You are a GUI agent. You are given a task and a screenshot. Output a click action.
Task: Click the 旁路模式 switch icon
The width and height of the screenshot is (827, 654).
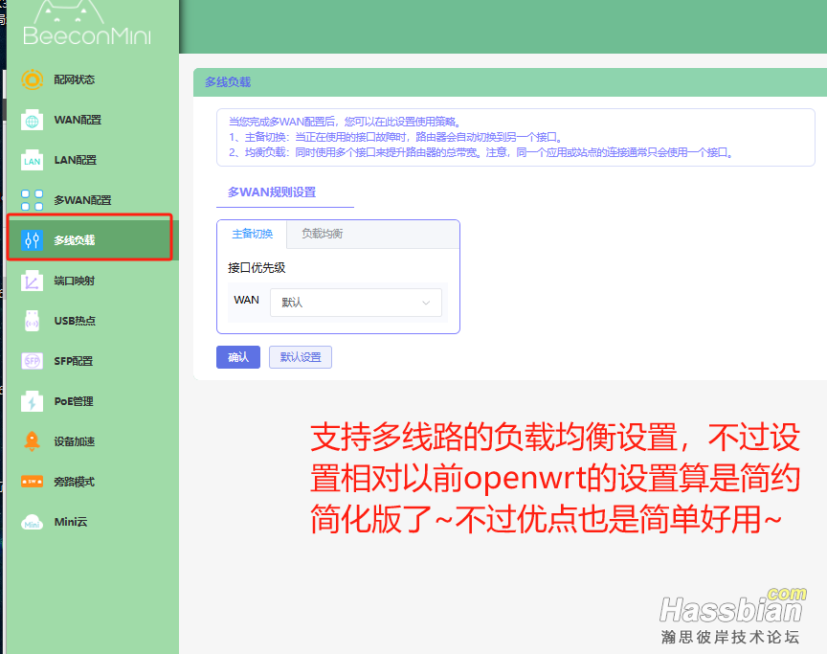tap(33, 482)
